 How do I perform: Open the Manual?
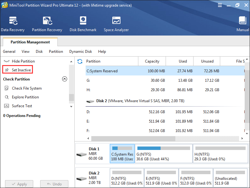pyautogui.click(x=242, y=24)
